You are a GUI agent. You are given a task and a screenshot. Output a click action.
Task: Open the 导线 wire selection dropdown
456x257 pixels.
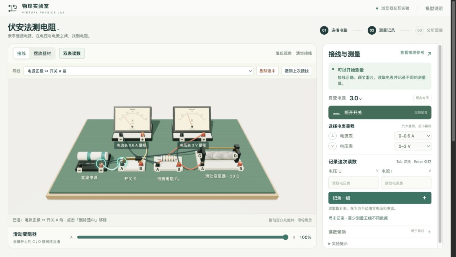coord(139,71)
